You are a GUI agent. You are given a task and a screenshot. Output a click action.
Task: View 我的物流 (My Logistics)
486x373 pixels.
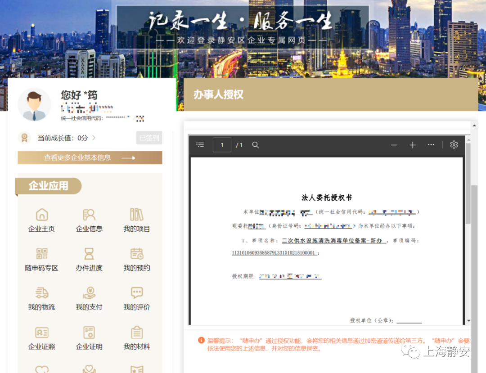point(41,300)
